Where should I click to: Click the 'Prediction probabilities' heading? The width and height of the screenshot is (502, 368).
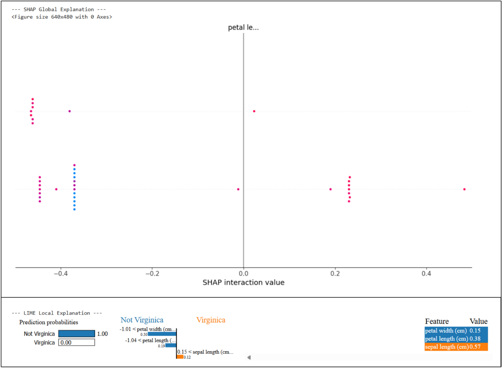pyautogui.click(x=49, y=322)
